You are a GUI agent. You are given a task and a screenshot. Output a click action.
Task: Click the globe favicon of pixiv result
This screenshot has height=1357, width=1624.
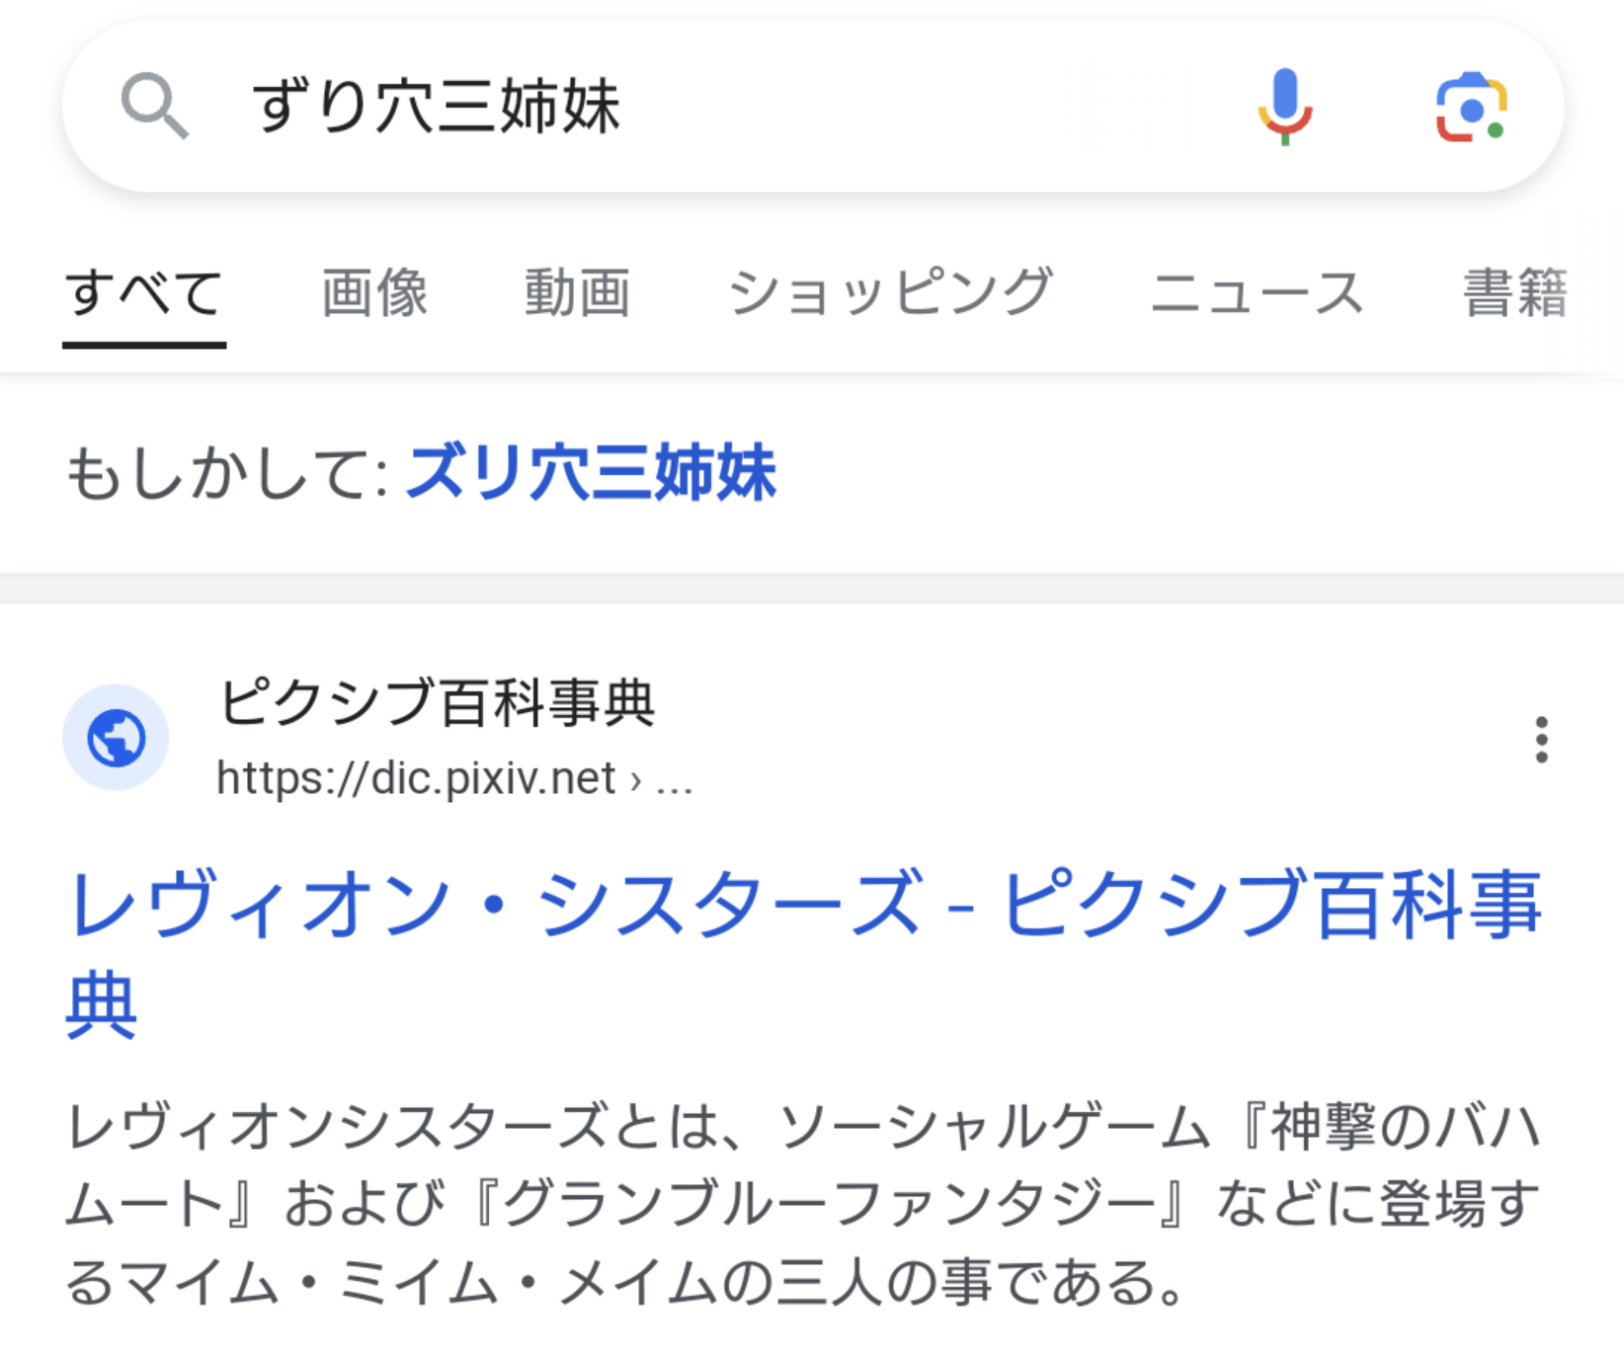pyautogui.click(x=116, y=738)
